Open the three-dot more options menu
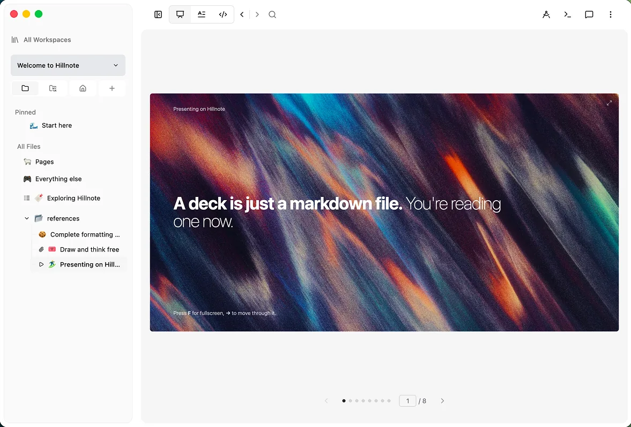 tap(611, 14)
